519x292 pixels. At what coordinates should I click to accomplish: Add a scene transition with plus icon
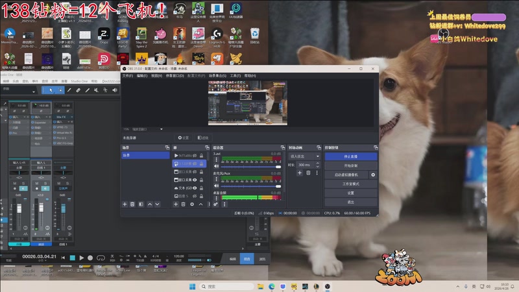(300, 173)
